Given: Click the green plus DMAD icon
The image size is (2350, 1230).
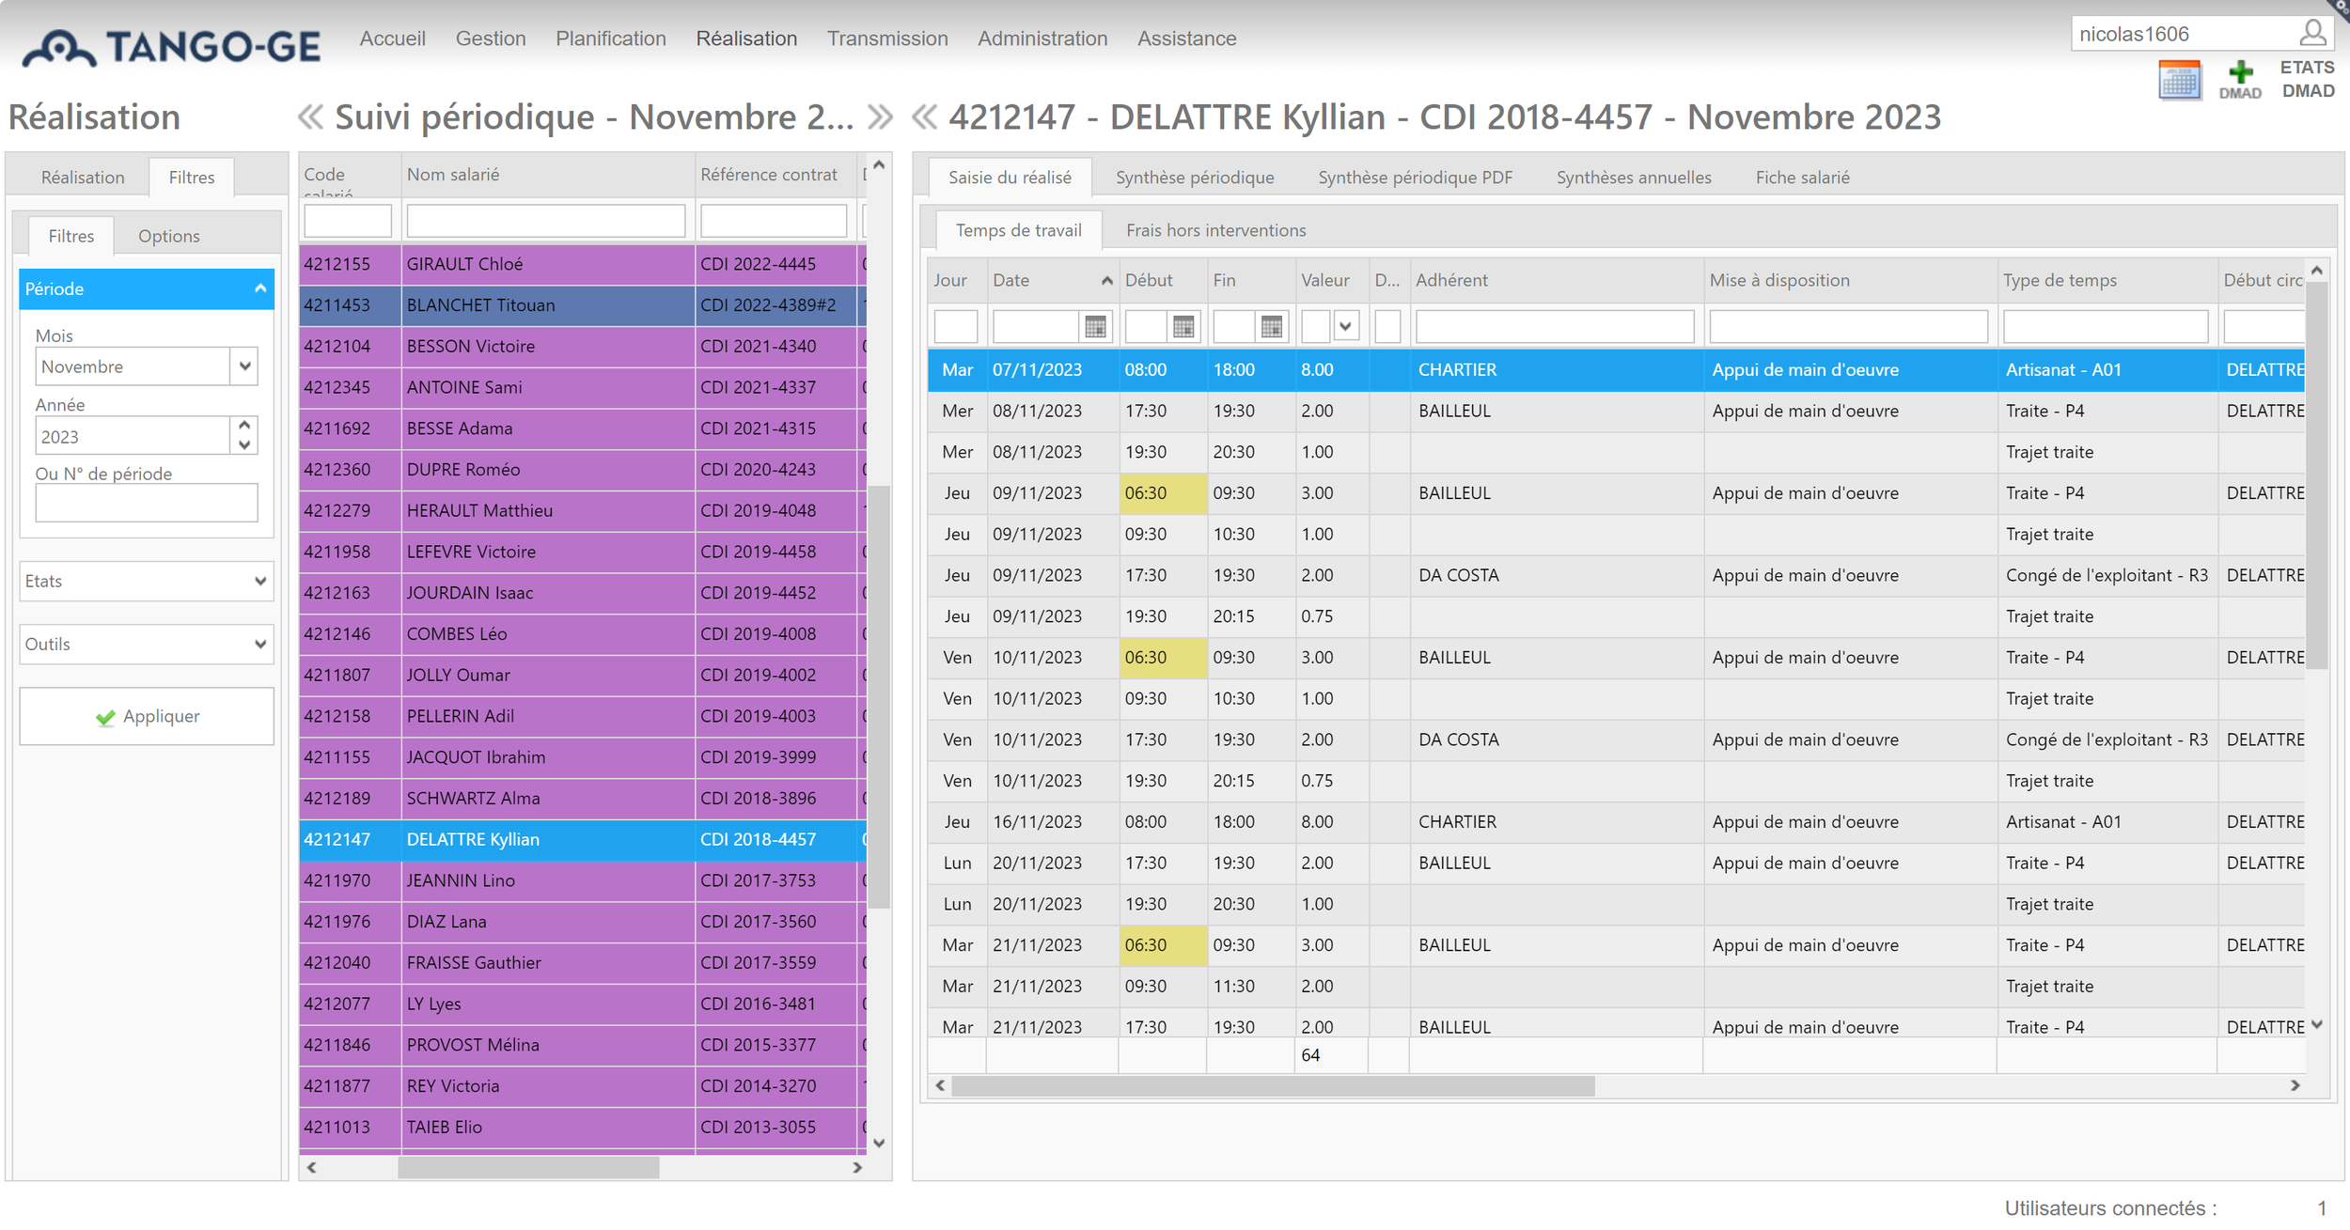Looking at the screenshot, I should (2240, 81).
